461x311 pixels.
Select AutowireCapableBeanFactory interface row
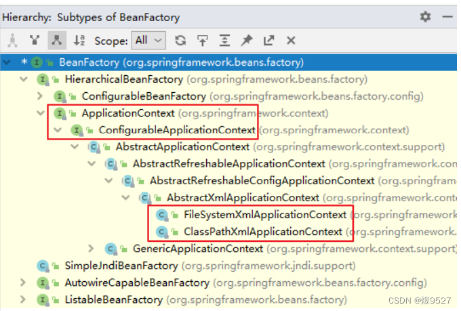point(228,283)
